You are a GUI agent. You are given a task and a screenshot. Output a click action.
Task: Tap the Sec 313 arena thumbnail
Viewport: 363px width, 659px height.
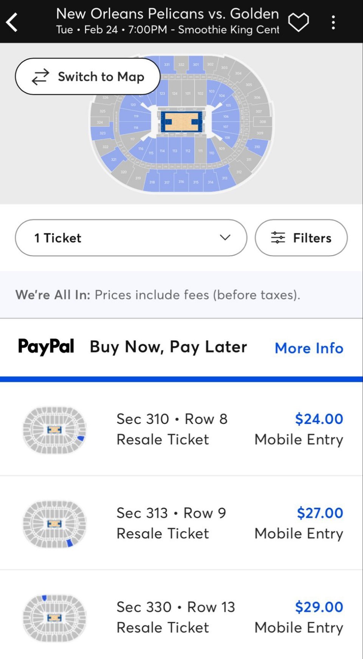(54, 523)
